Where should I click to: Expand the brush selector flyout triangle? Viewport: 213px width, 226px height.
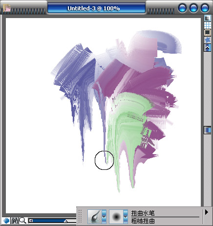pos(207,212)
